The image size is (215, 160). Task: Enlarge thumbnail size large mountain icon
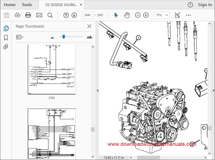pos(89,37)
